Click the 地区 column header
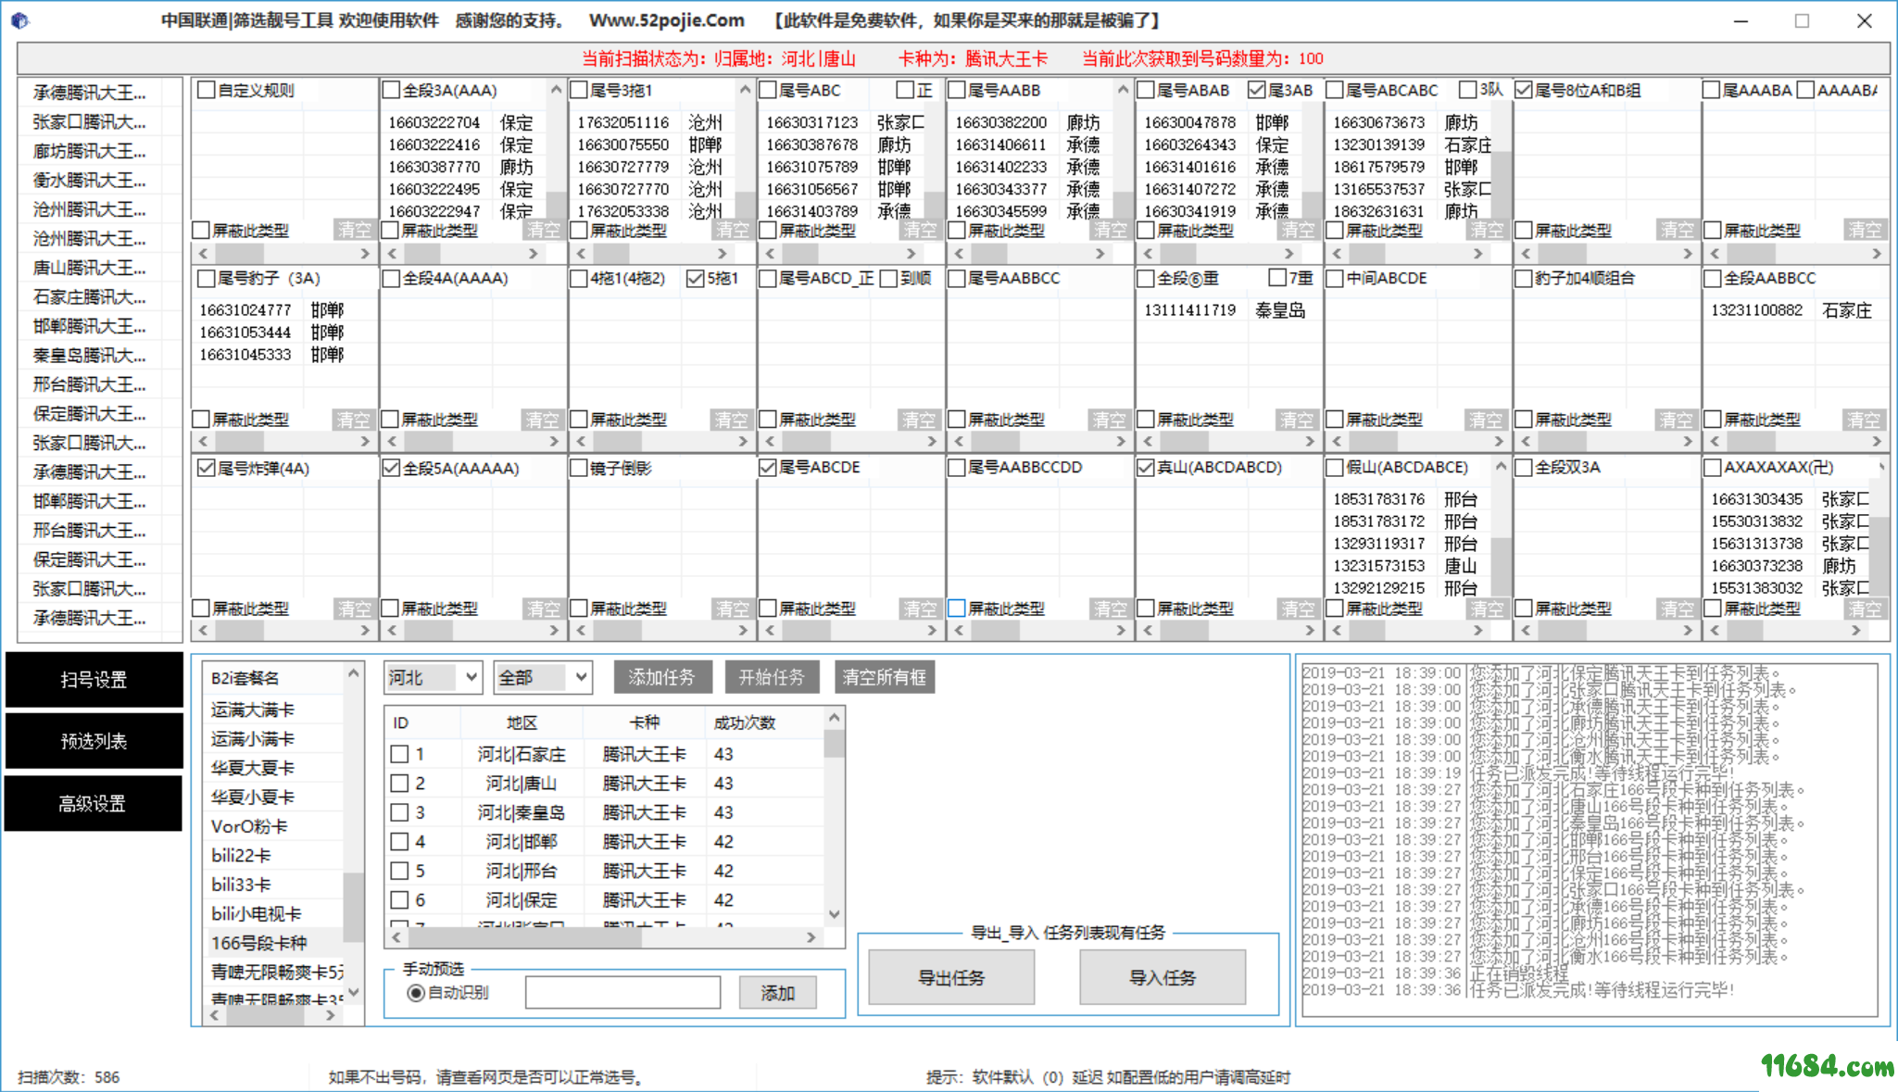The image size is (1898, 1092). 522,722
